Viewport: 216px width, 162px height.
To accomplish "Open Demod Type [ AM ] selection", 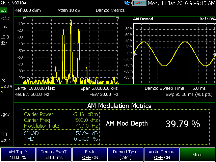I will point(126,155).
